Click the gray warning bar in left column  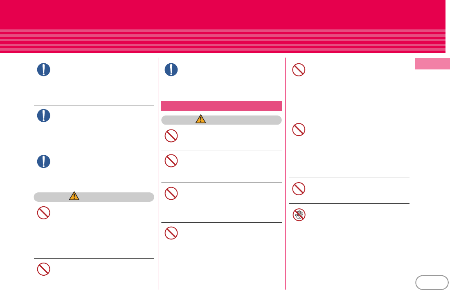[x=94, y=197]
